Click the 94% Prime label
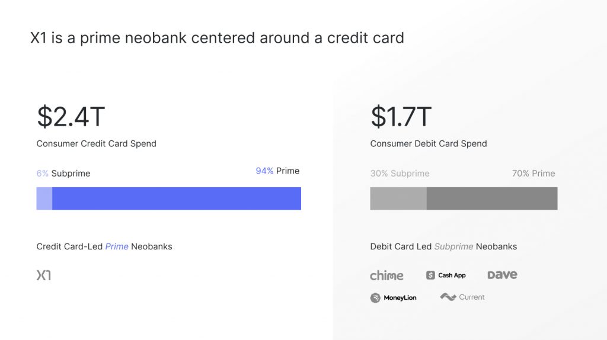The height and width of the screenshot is (340, 607). [x=277, y=171]
